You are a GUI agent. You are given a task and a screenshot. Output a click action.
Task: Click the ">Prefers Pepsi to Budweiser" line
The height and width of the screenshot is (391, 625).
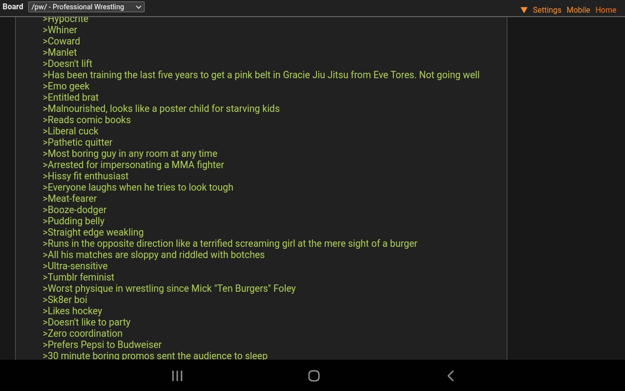tap(102, 345)
